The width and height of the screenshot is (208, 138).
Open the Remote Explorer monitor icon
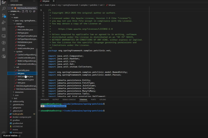click(x=4, y=36)
